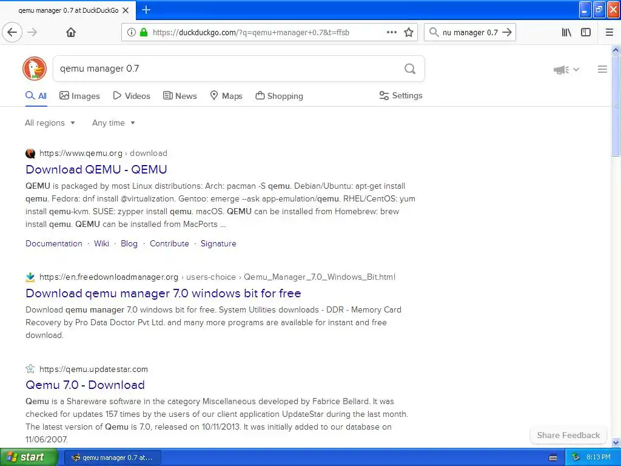Open the Download QEMU - QEMU result
The image size is (621, 466).
click(x=96, y=169)
